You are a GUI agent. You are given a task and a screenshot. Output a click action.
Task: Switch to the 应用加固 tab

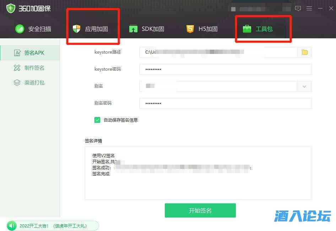[x=93, y=28]
